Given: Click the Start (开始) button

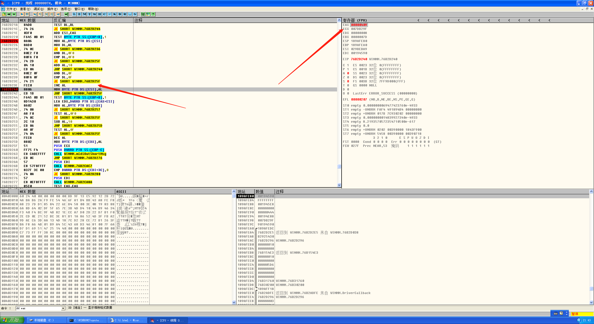Looking at the screenshot, I should point(12,320).
